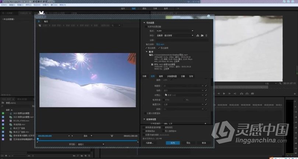The image size is (298, 159).
Task: Enable the Use Previews checkbox
Action: pyautogui.click(x=163, y=127)
